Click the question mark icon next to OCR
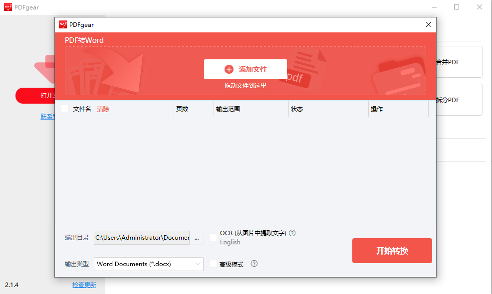This screenshot has height=294, width=492. [x=292, y=233]
